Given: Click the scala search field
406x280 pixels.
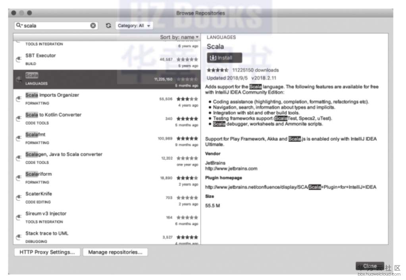Looking at the screenshot, I should (x=56, y=26).
